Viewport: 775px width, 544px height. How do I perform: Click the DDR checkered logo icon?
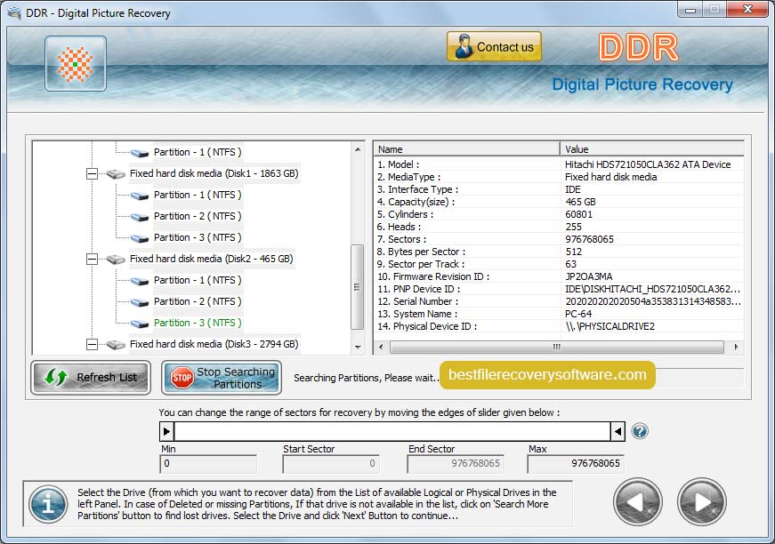point(75,64)
